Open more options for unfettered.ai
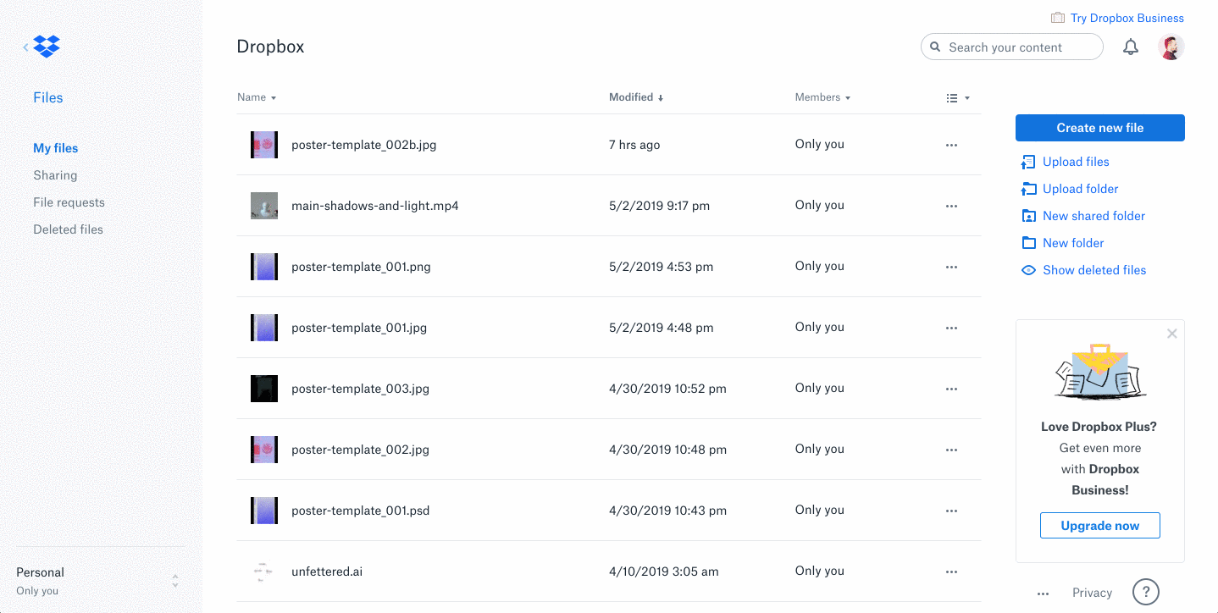 pos(950,572)
